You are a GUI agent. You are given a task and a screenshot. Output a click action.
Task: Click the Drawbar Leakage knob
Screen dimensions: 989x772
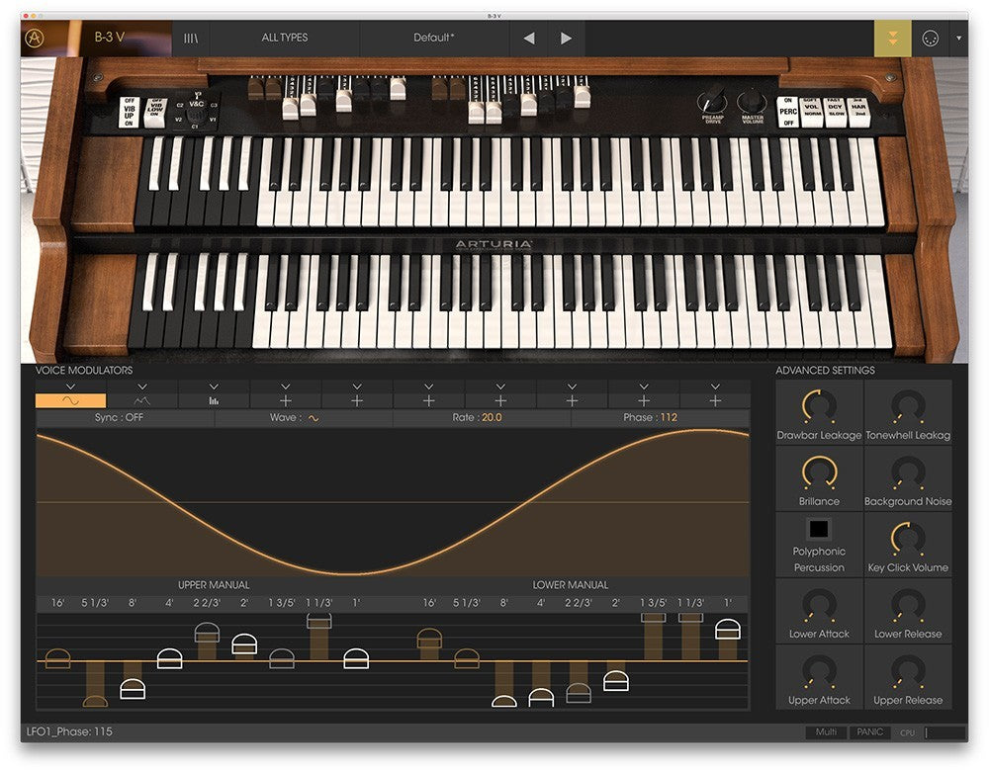(819, 406)
